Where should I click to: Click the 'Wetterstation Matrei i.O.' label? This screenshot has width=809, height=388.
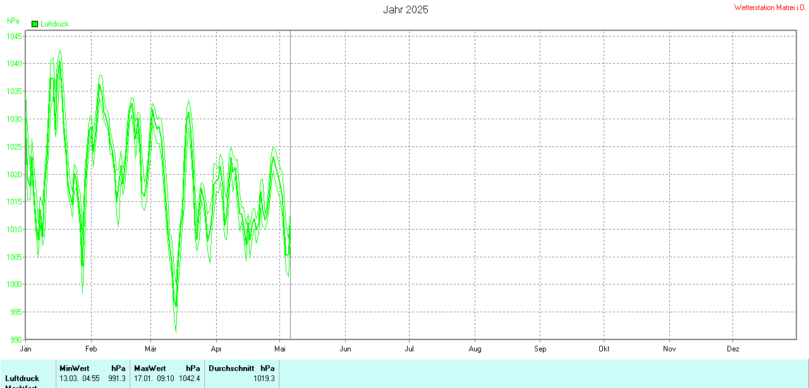(x=770, y=8)
